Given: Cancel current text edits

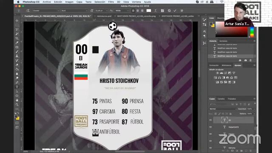Looking at the screenshot, I should point(169,11).
